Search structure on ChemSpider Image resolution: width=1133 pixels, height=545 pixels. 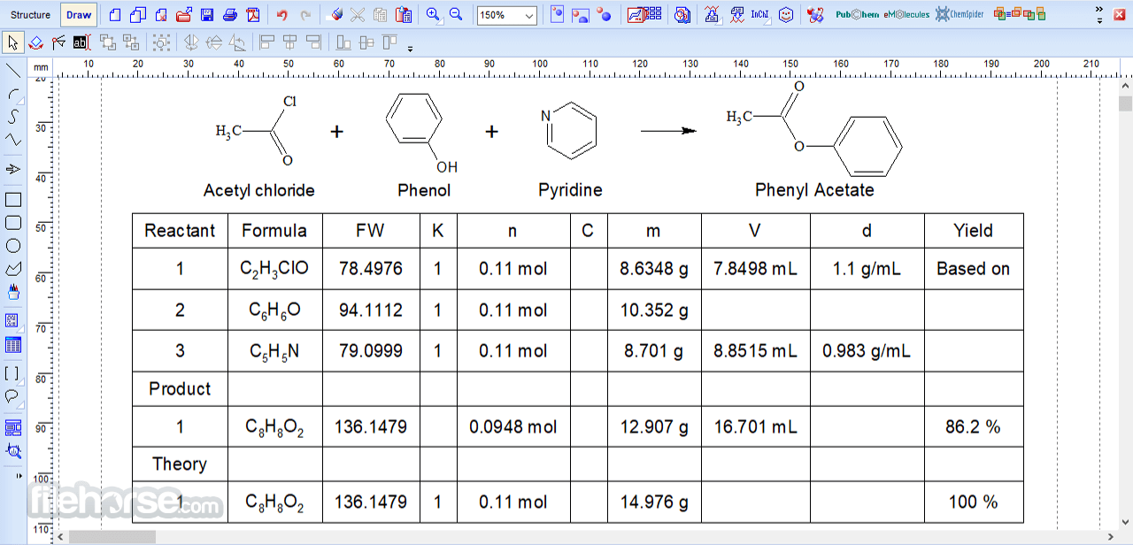tap(960, 15)
